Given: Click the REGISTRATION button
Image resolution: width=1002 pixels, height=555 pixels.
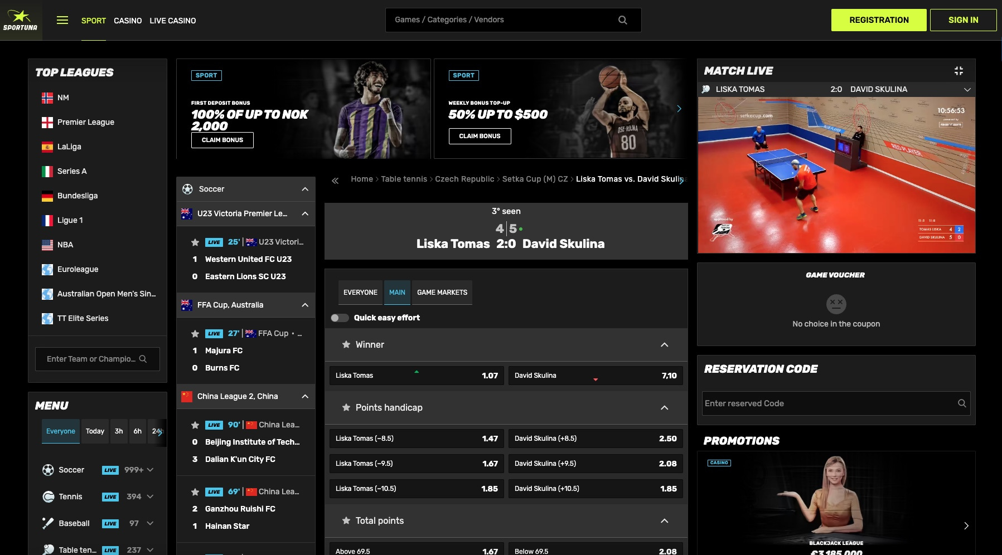Looking at the screenshot, I should click(x=879, y=20).
